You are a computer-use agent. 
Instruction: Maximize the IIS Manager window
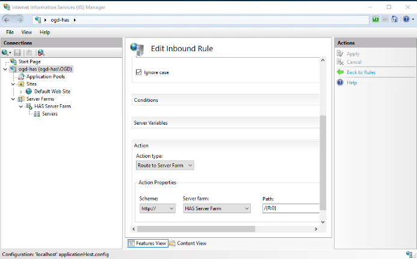(389, 7)
